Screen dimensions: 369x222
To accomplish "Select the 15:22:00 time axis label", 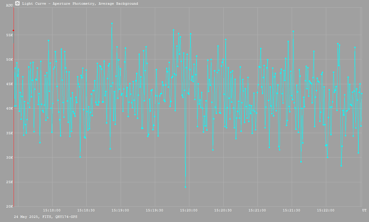I will point(326,210).
